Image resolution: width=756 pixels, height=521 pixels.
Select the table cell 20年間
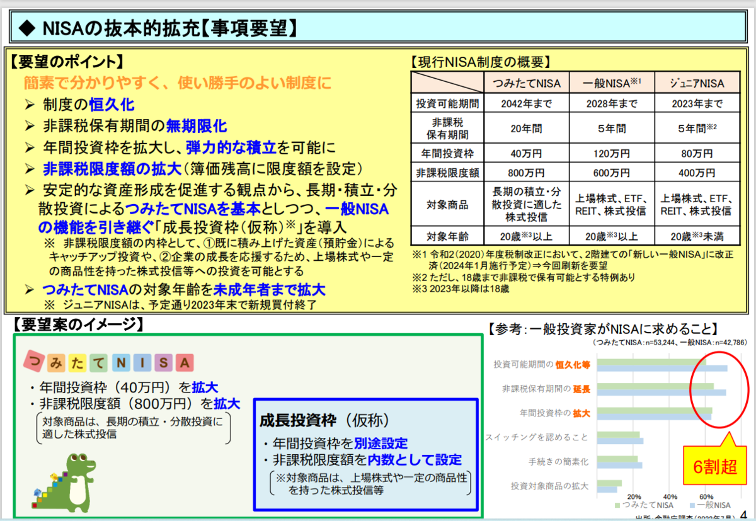point(527,128)
